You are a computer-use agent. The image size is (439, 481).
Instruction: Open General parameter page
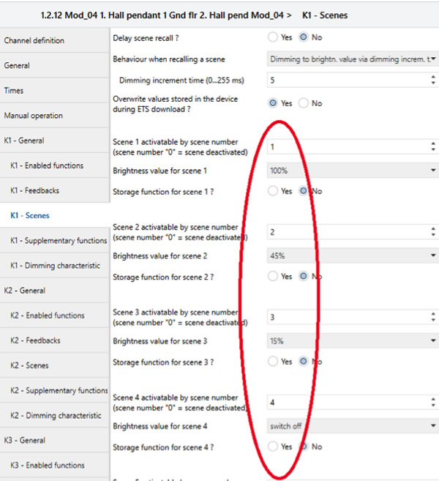tap(55, 65)
